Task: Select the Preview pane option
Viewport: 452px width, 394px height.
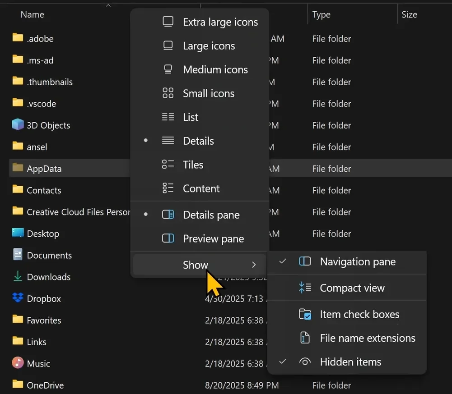Action: pyautogui.click(x=213, y=239)
